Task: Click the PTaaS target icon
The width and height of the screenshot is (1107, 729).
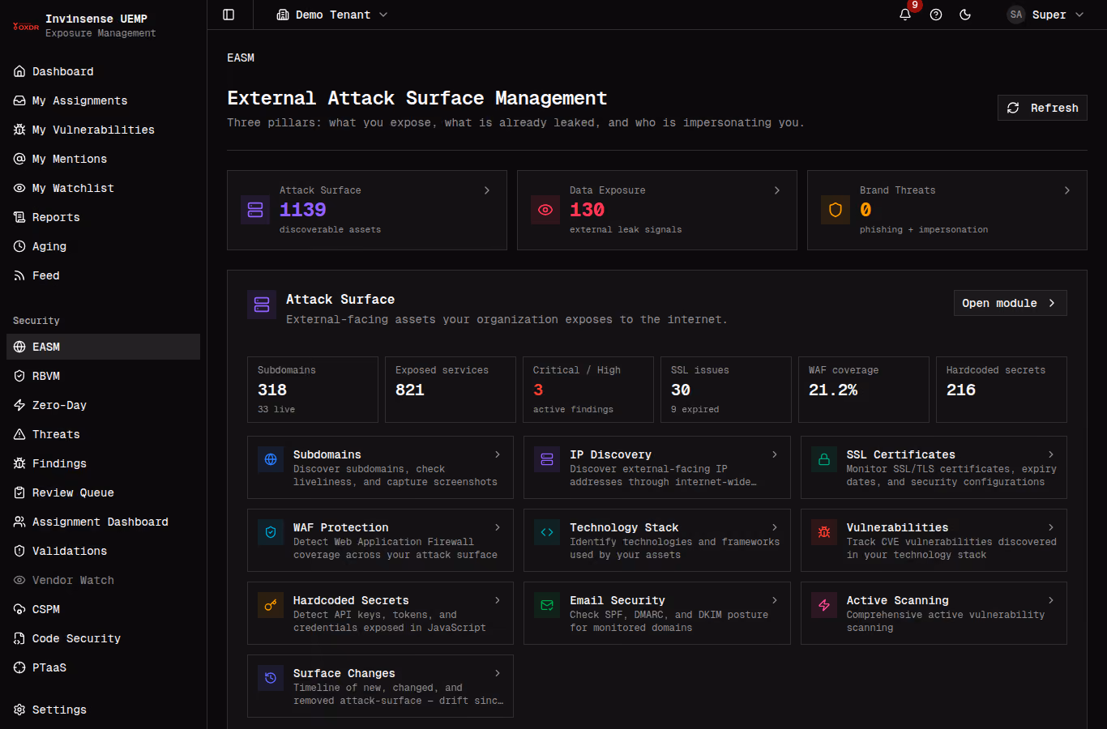Action: click(x=19, y=667)
